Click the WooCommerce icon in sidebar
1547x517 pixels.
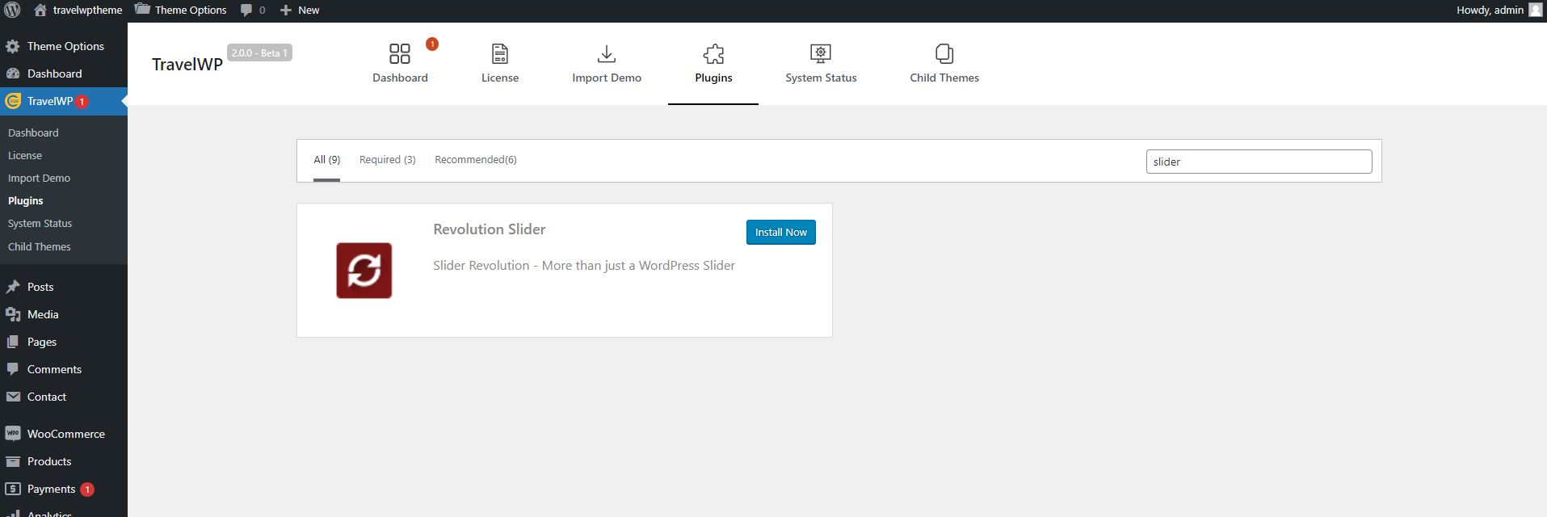13,434
